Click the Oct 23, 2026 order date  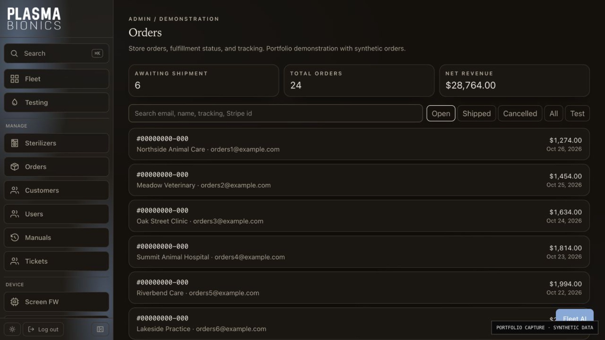[564, 257]
